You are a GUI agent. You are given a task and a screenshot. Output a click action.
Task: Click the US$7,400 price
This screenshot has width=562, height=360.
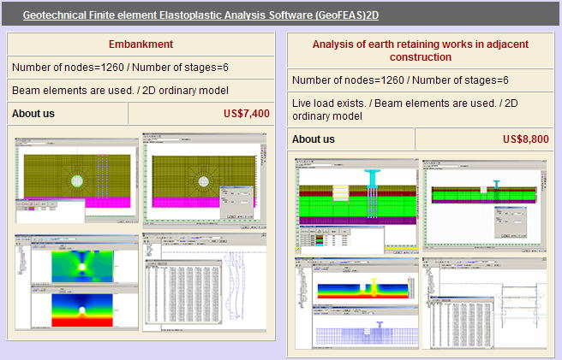247,114
